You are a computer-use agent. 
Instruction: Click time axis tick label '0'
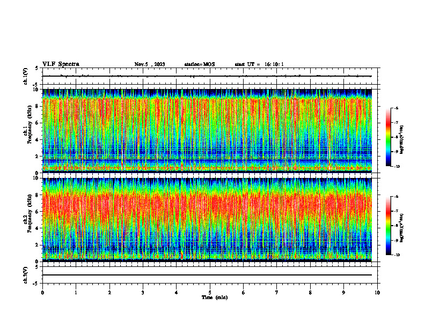[42, 293]
